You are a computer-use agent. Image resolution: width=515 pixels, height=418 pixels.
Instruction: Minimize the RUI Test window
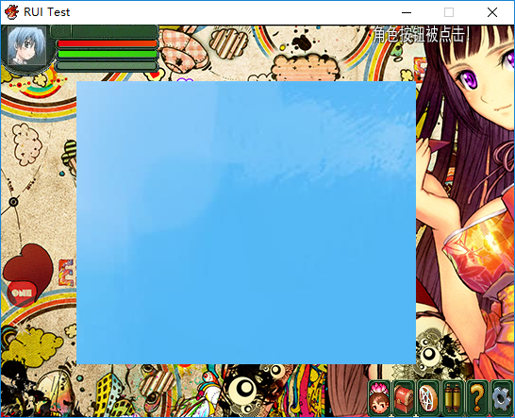pos(407,12)
